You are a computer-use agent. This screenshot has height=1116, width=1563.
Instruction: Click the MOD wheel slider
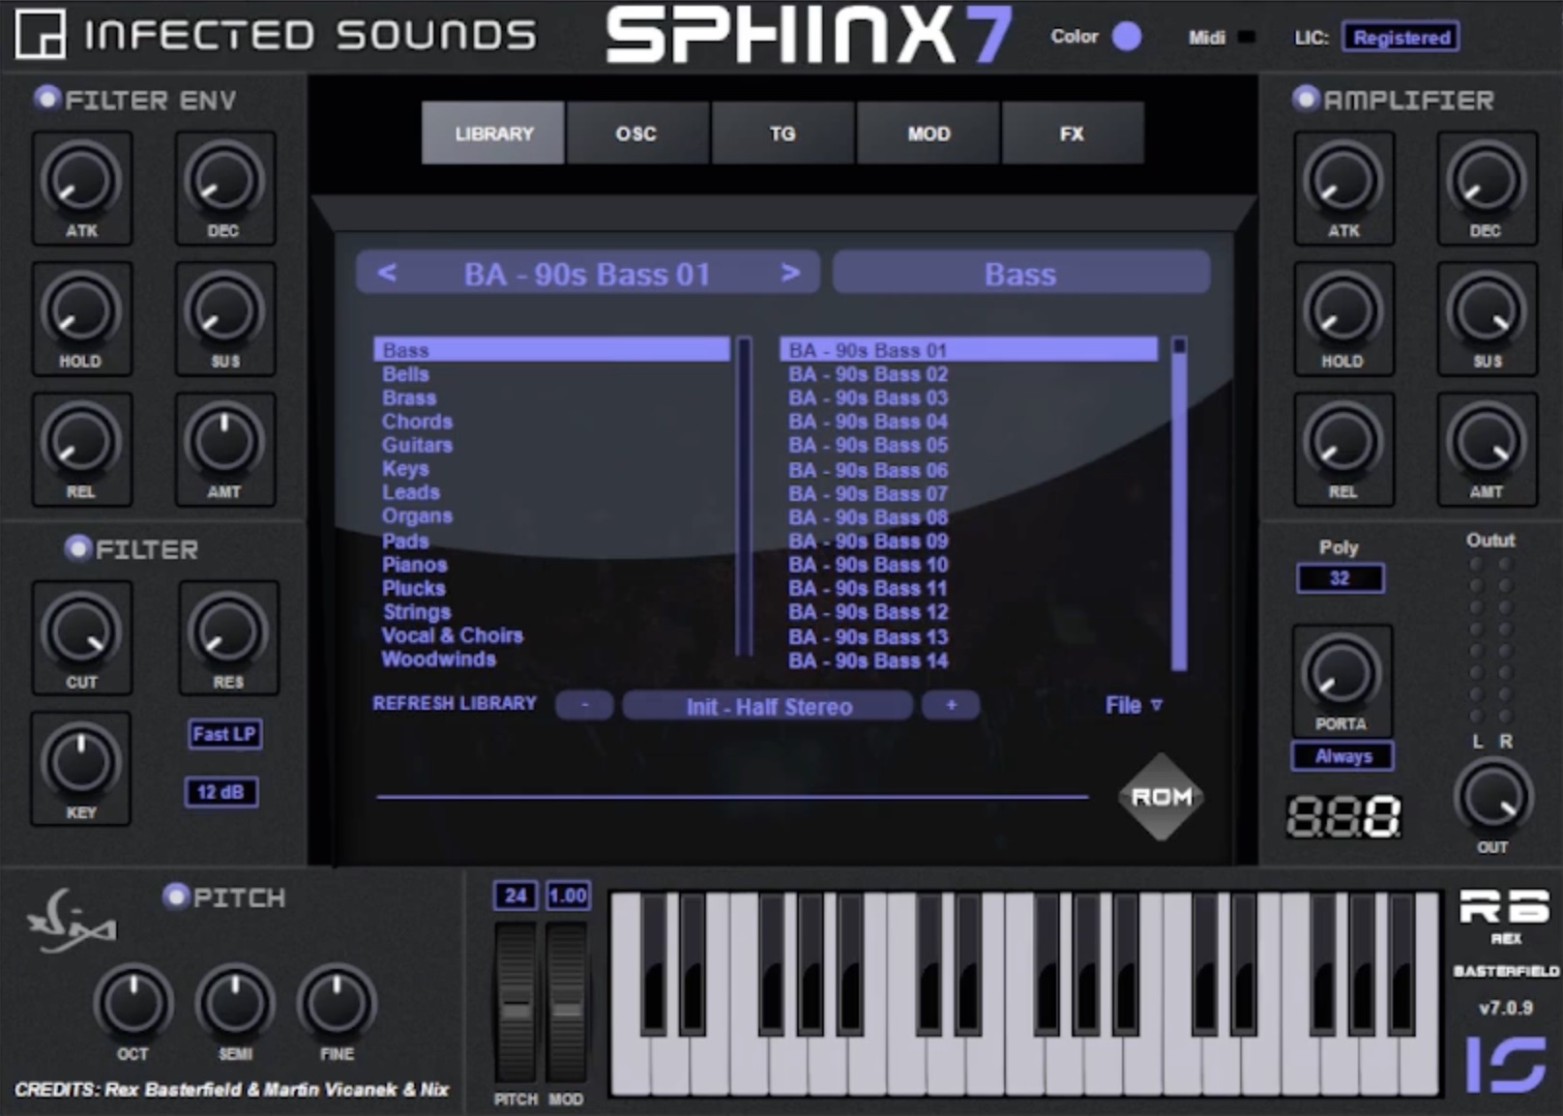tap(567, 1002)
